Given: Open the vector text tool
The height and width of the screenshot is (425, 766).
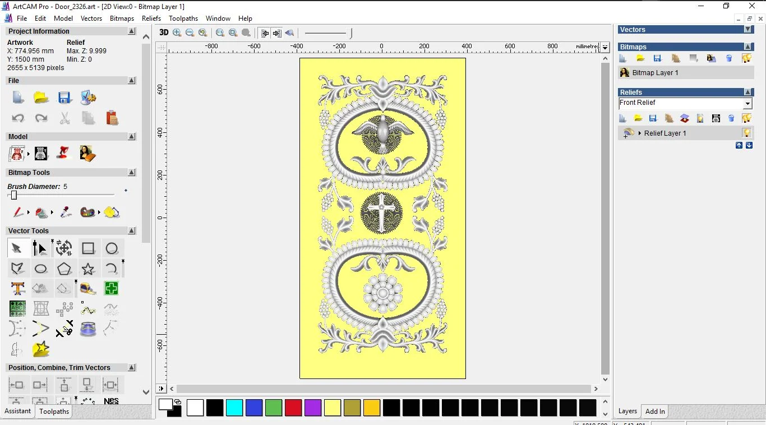Looking at the screenshot, I should point(17,289).
